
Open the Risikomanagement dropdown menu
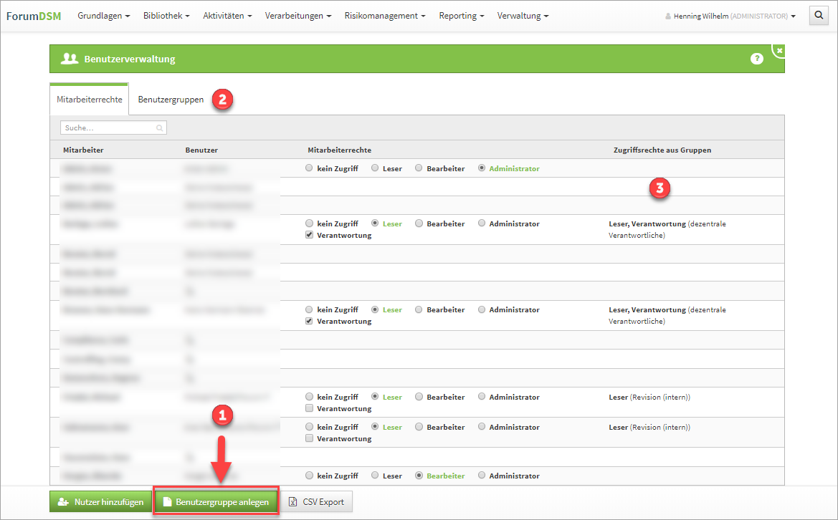click(x=384, y=15)
